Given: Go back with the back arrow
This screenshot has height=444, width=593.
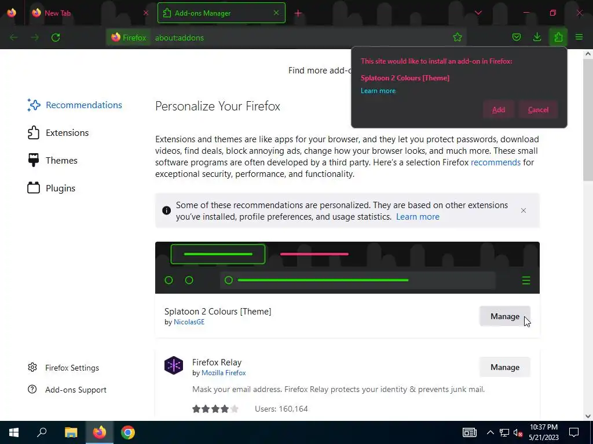Looking at the screenshot, I should [x=14, y=38].
